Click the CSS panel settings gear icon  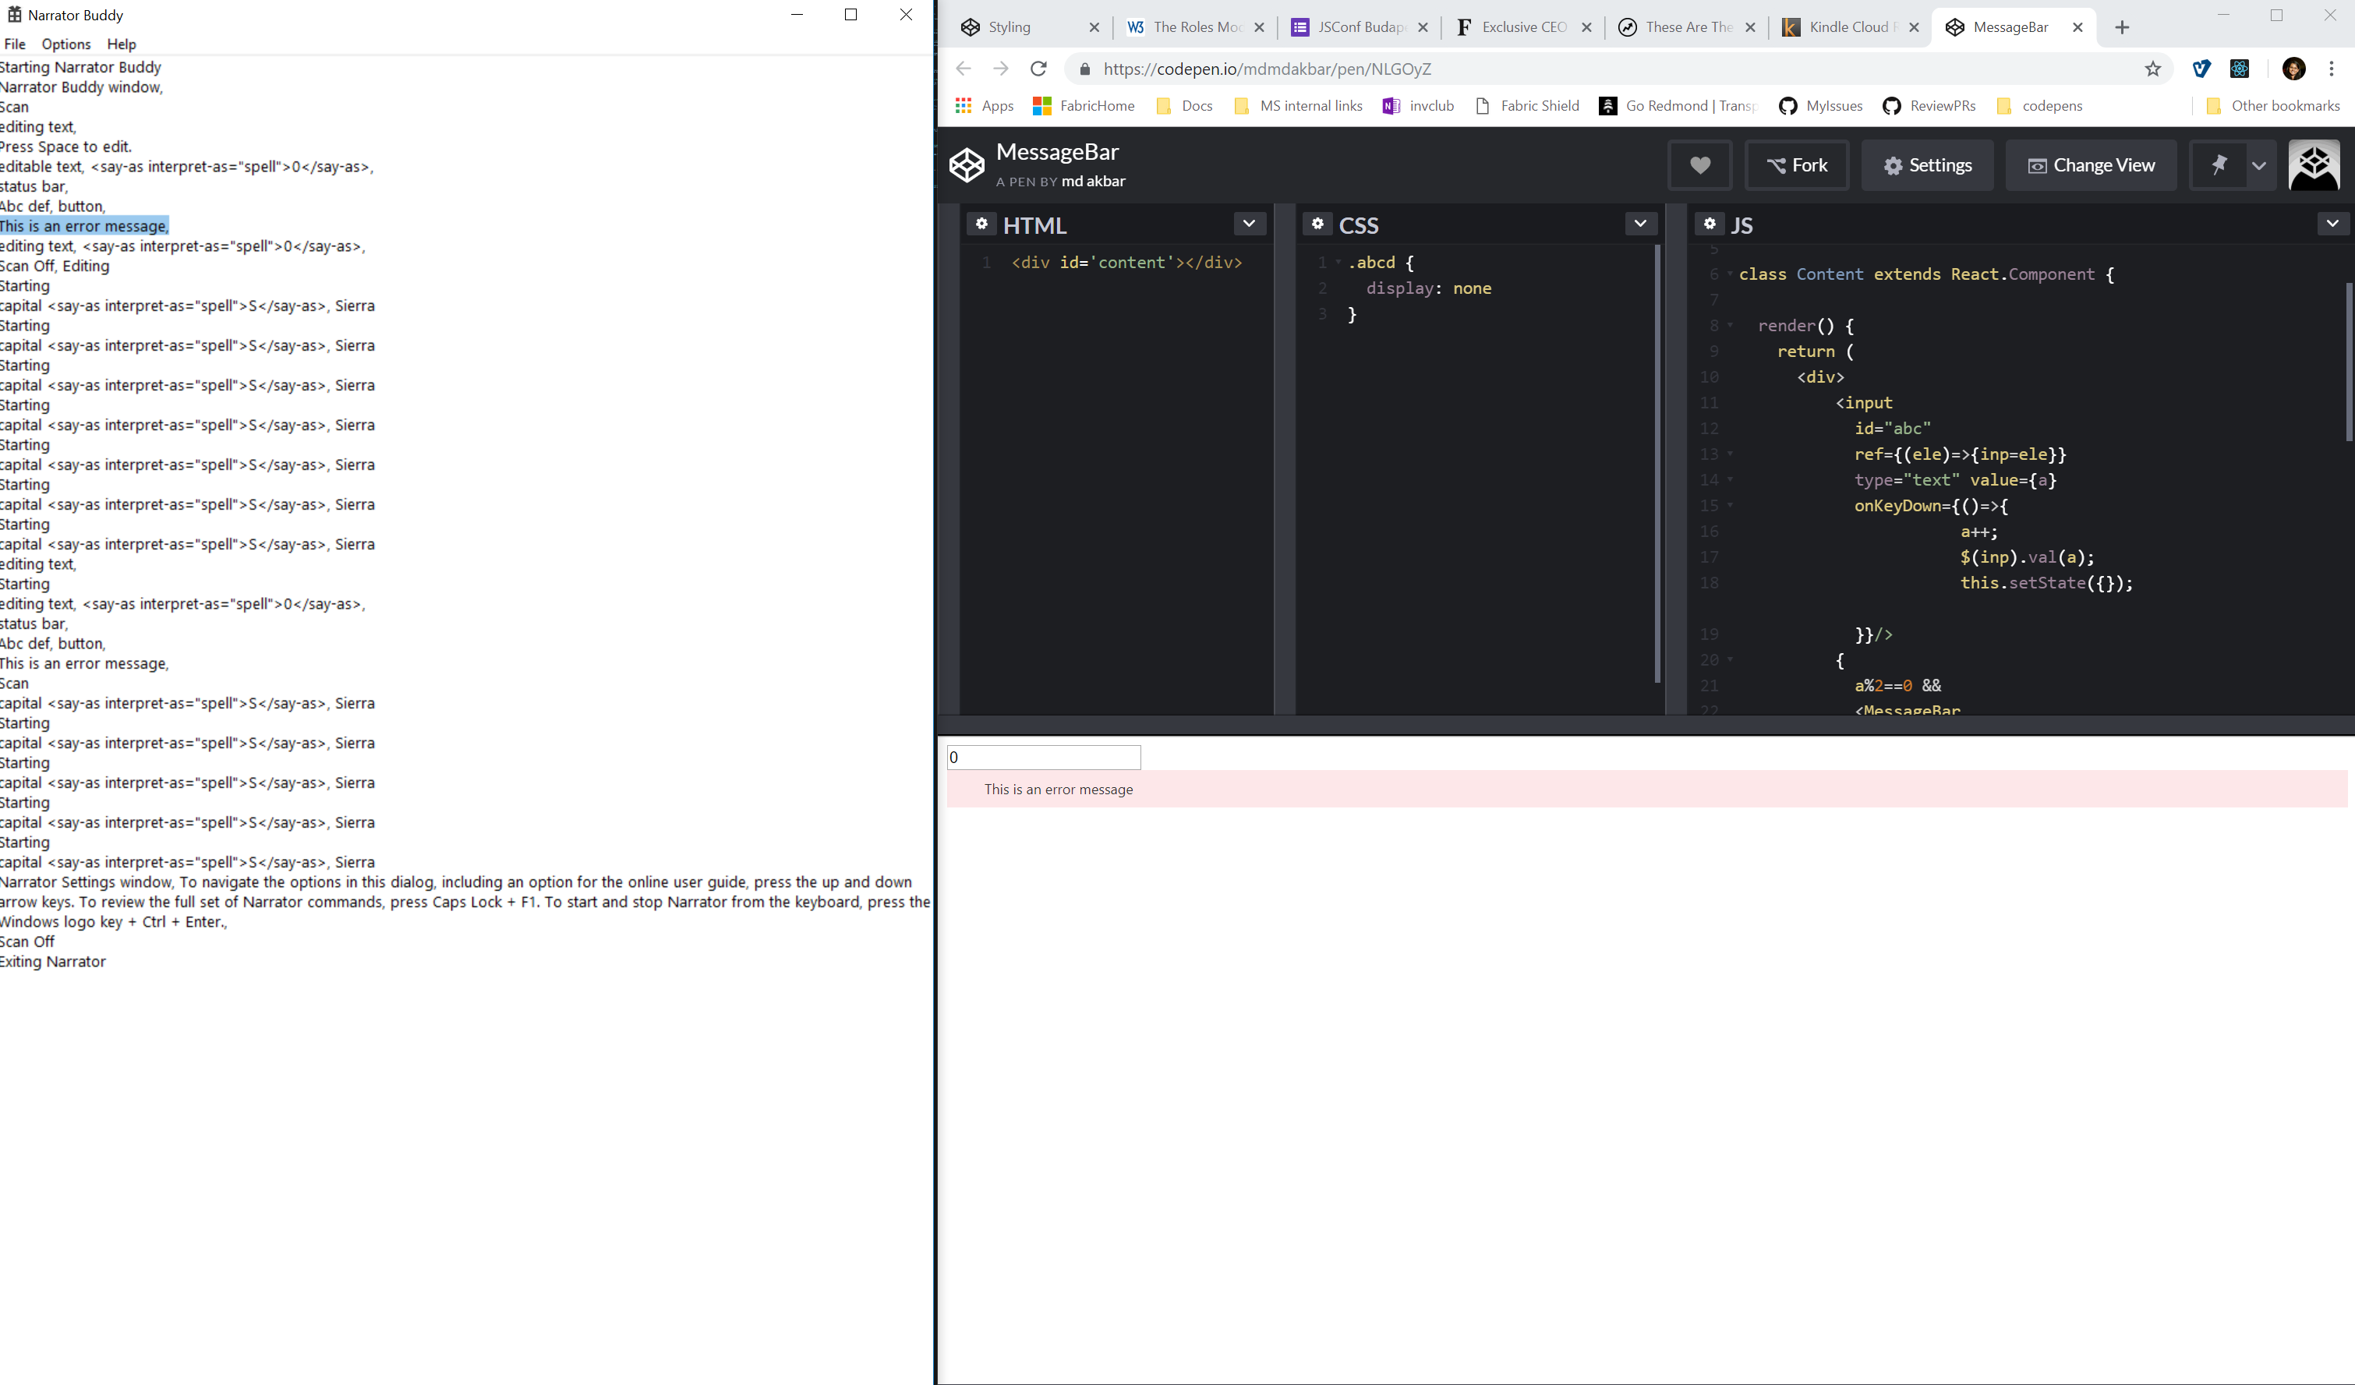click(1317, 224)
